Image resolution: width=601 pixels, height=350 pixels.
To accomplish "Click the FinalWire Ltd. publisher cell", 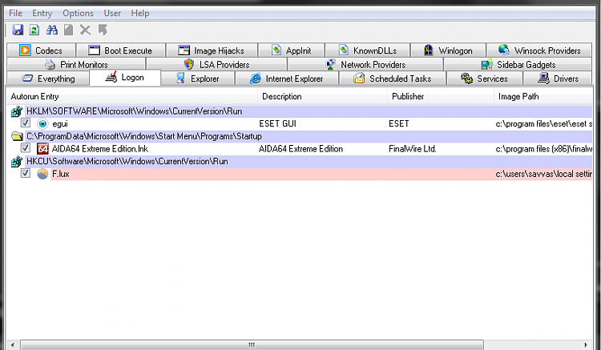I will (413, 149).
